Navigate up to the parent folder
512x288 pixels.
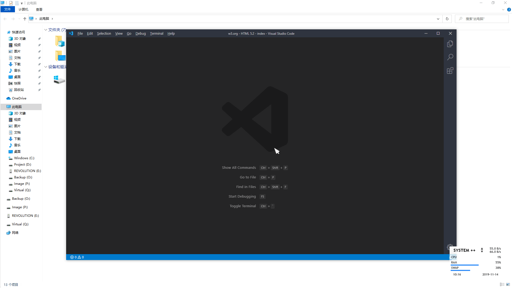pos(25,19)
